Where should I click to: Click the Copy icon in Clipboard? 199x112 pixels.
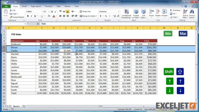11,14
